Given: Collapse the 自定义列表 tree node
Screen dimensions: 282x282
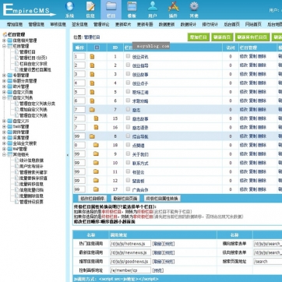Looking at the screenshot, I should click(x=4, y=98).
